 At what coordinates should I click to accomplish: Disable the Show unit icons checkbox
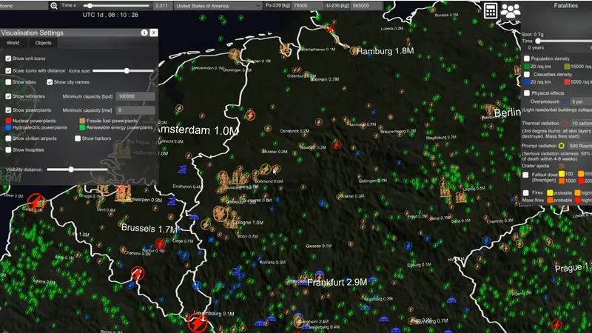(x=8, y=58)
